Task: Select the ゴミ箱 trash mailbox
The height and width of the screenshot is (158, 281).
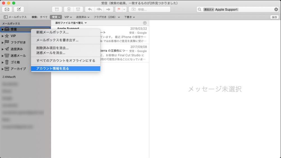Action: [15, 62]
